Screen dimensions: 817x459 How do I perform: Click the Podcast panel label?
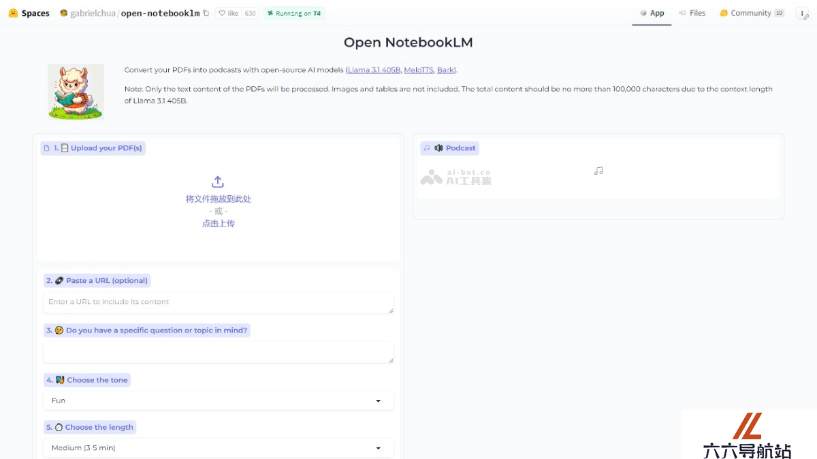pyautogui.click(x=449, y=148)
